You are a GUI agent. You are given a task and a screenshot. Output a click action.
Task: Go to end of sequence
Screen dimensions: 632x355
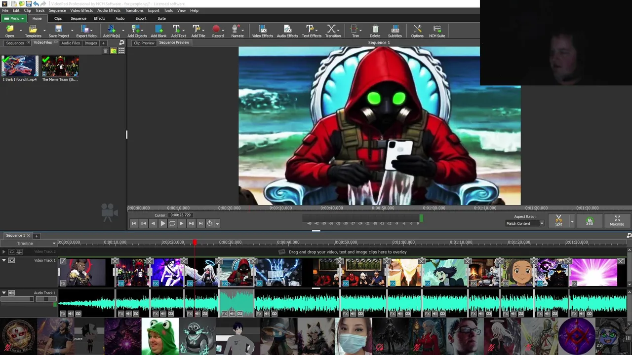pos(200,223)
